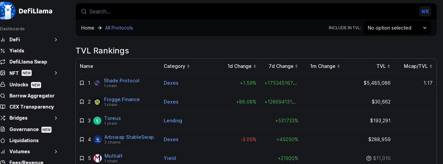This screenshot has height=164, width=443.
Task: Click the Multialt logo icon
Action: point(97,158)
